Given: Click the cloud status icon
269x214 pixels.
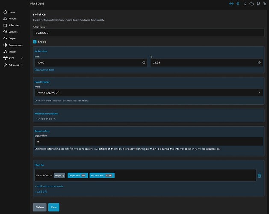Looking at the screenshot, I should [251, 3].
